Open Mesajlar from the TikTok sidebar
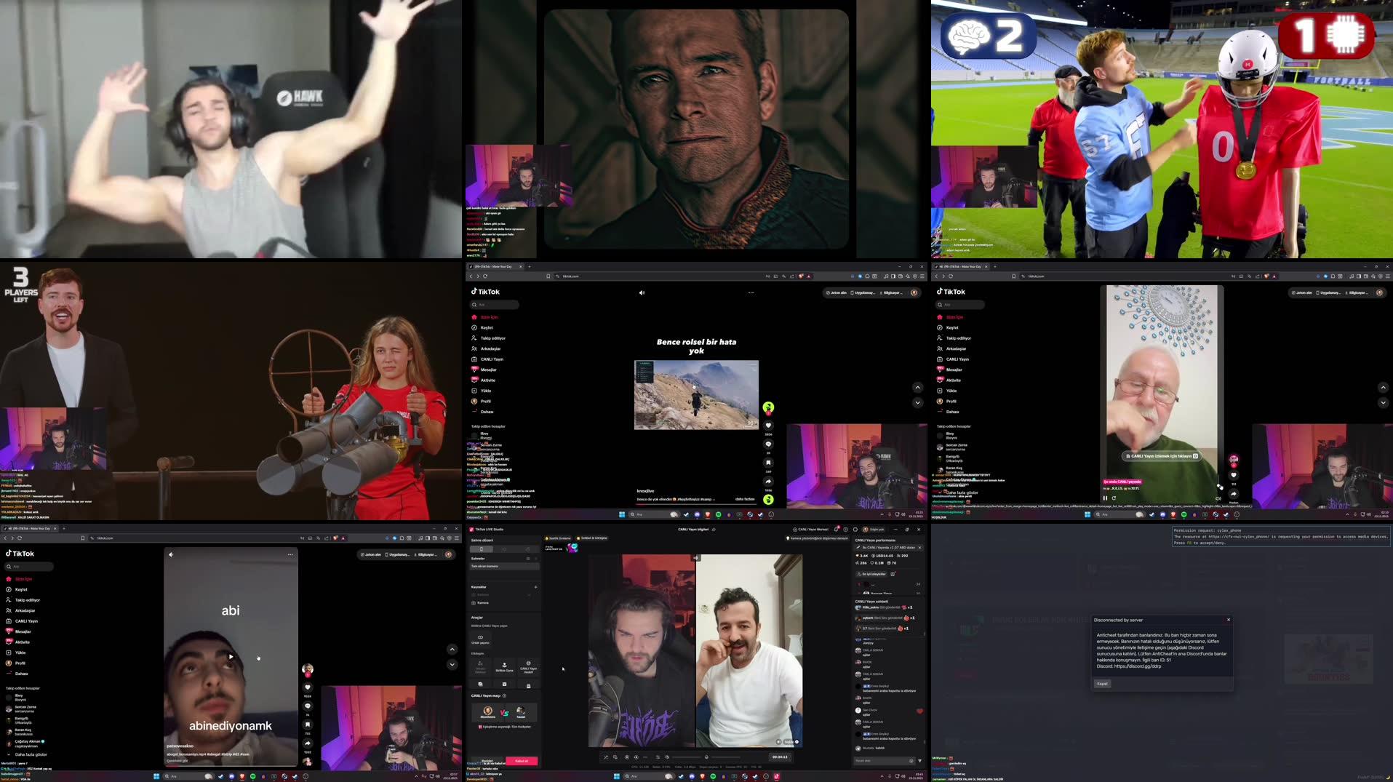The width and height of the screenshot is (1393, 782). tap(489, 370)
